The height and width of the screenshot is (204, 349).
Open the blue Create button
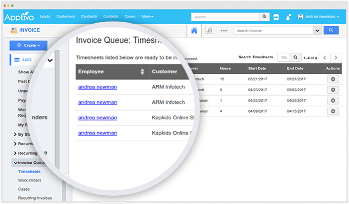29,46
